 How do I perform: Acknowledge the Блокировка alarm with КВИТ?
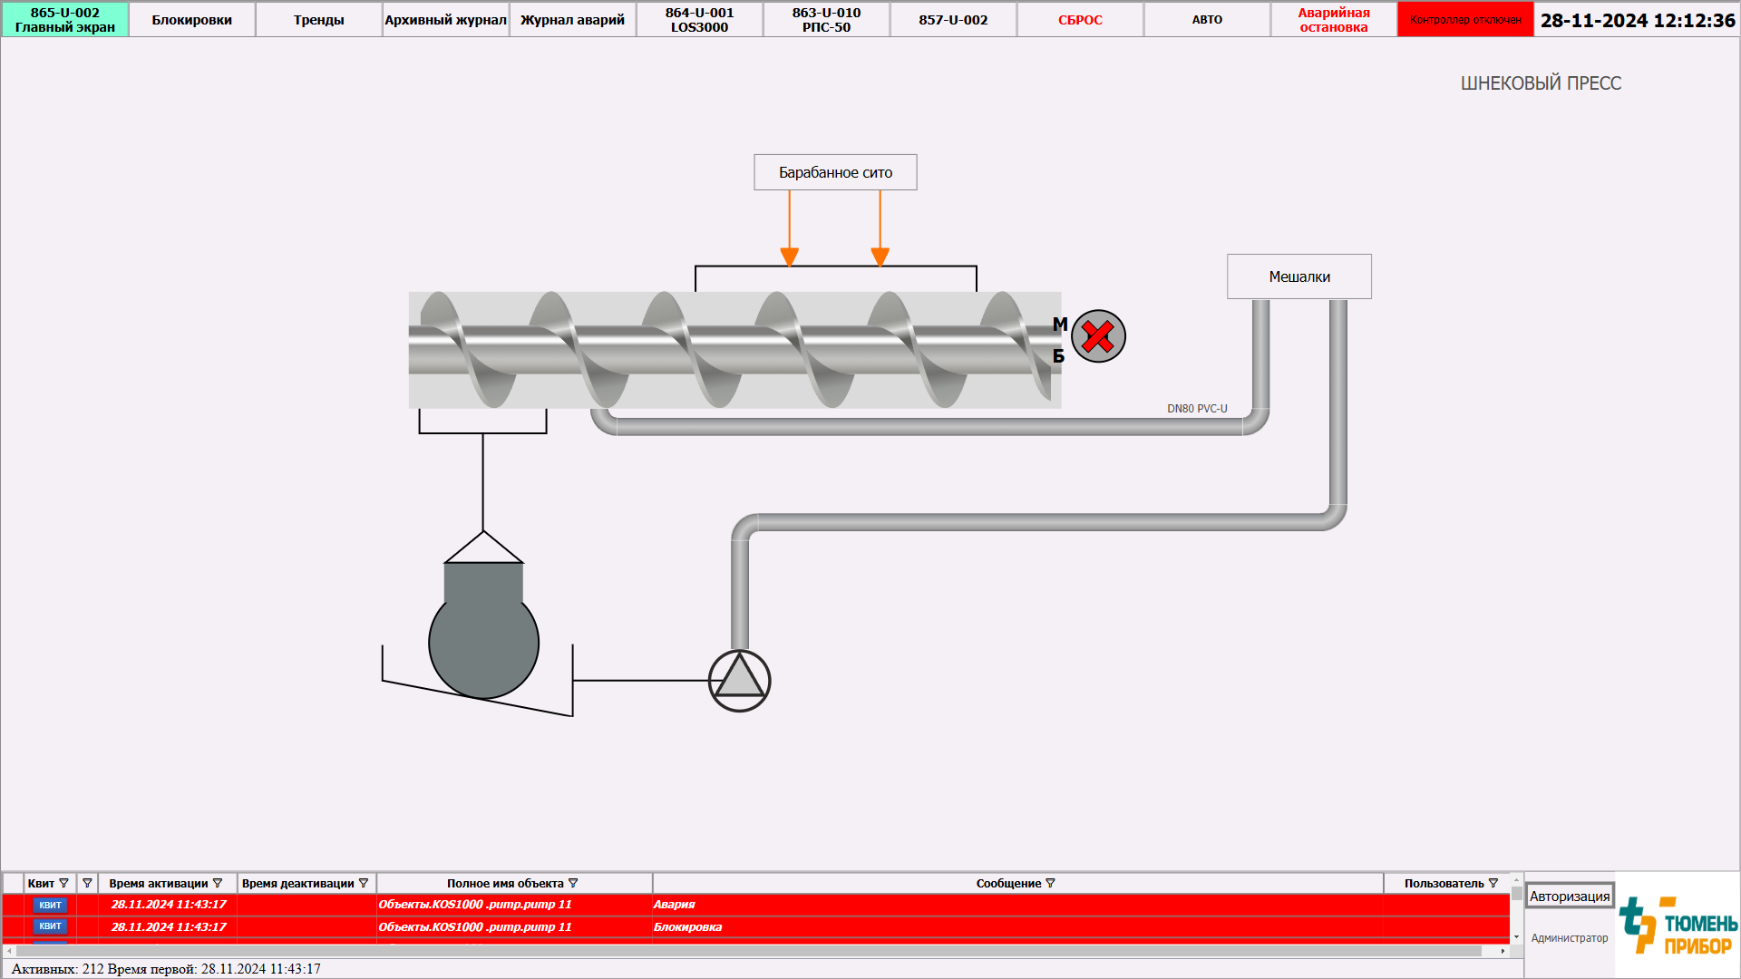click(x=50, y=926)
